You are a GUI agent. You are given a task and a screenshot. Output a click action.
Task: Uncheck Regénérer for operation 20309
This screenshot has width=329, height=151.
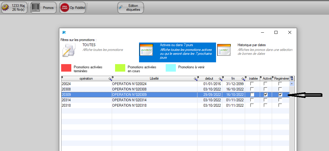click(280, 95)
